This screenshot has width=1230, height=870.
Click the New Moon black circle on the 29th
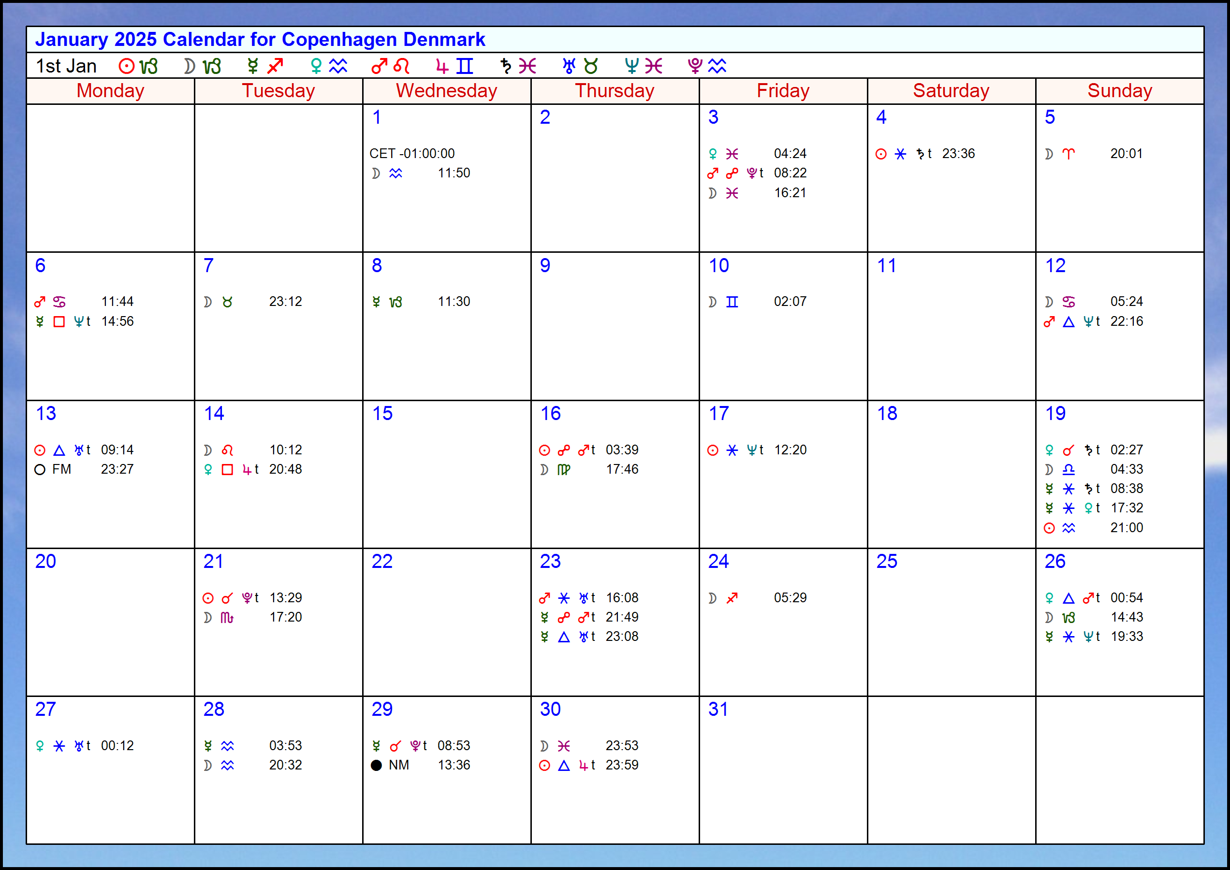coord(376,766)
